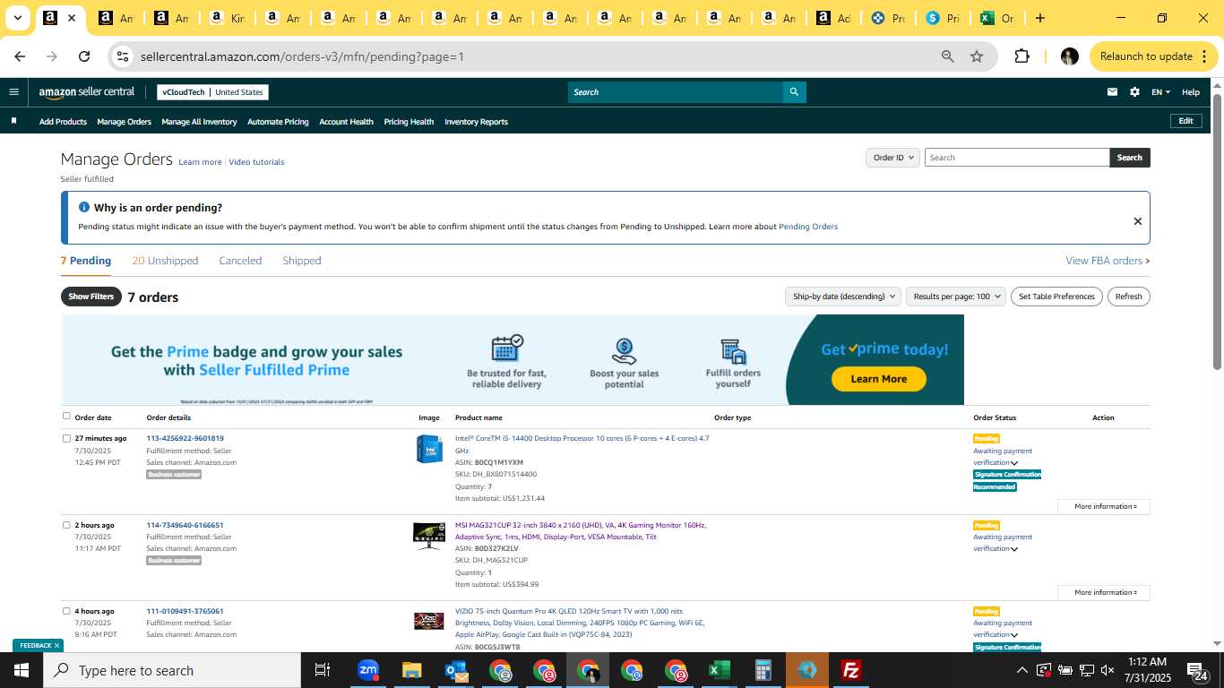Image resolution: width=1224 pixels, height=688 pixels.
Task: Open the hamburger navigation menu
Action: coord(13,91)
